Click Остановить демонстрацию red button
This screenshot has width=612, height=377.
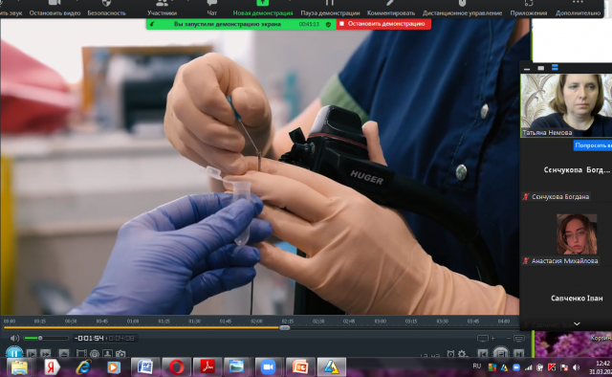tap(383, 24)
